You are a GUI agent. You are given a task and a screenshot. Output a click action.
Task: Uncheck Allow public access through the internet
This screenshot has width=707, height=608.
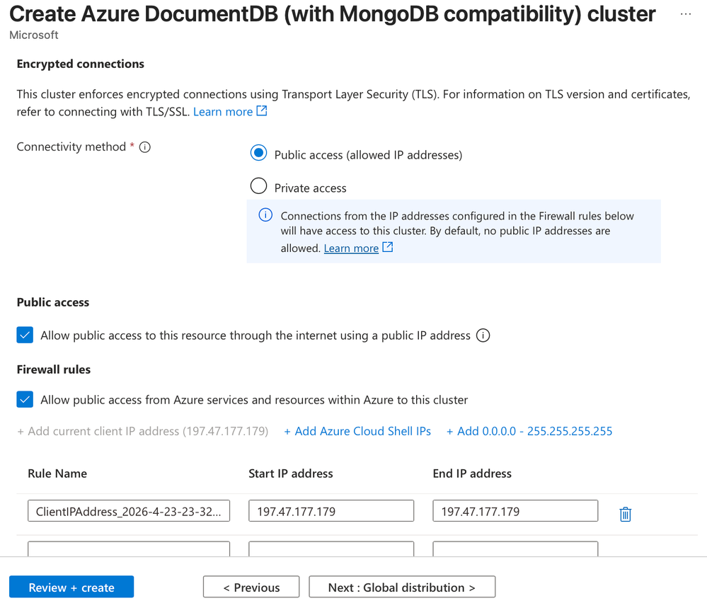[25, 335]
